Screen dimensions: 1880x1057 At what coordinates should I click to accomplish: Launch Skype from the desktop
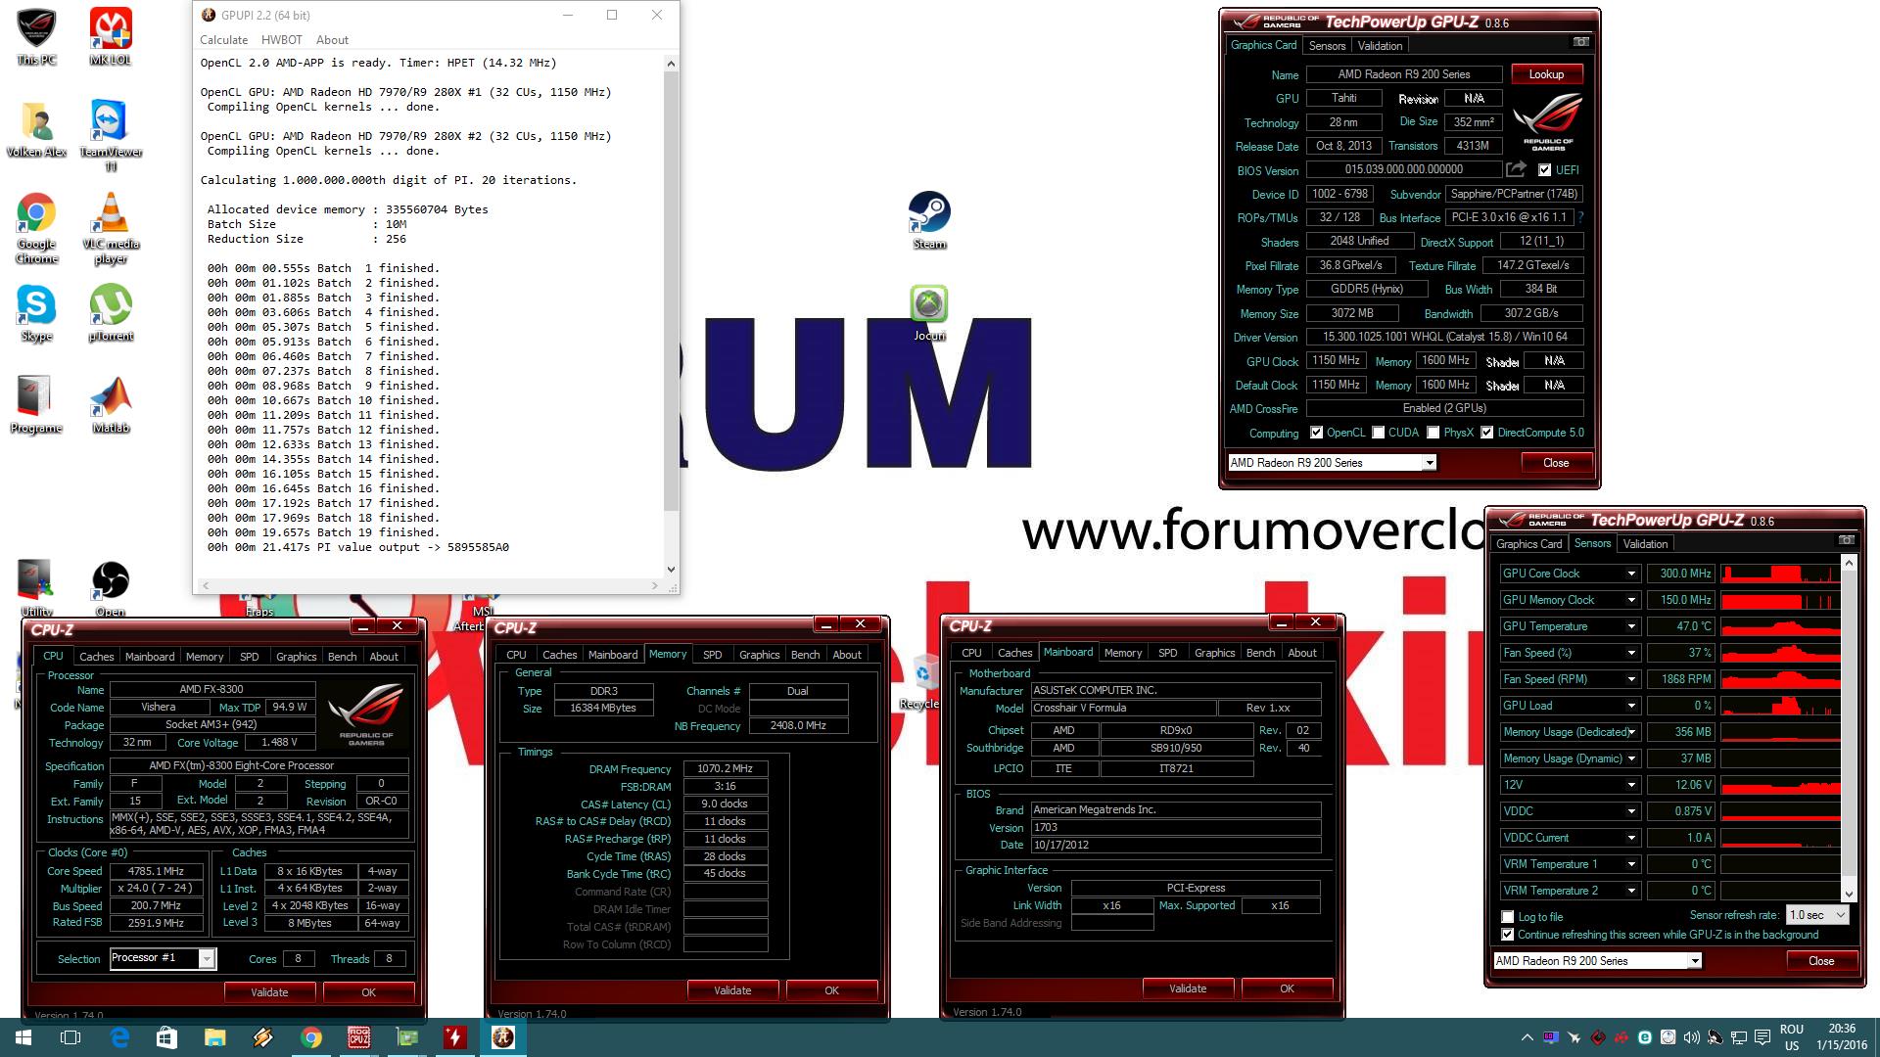click(x=36, y=313)
